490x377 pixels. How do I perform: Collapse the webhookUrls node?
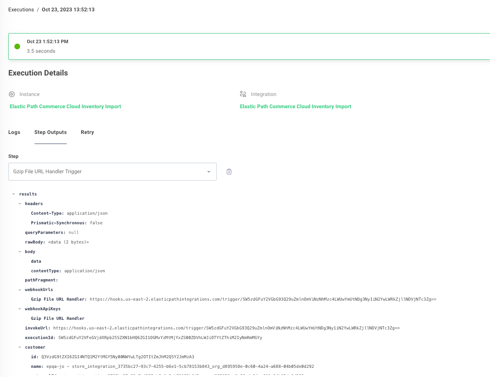coord(20,290)
